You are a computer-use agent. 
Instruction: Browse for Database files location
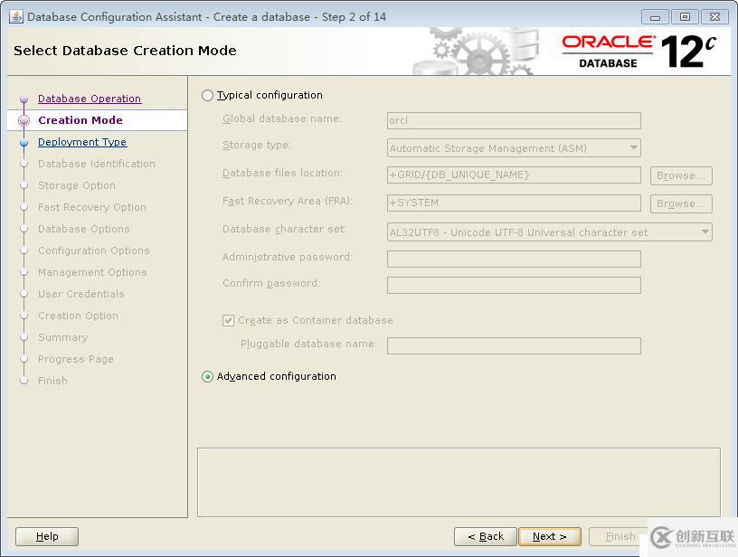[x=681, y=175]
